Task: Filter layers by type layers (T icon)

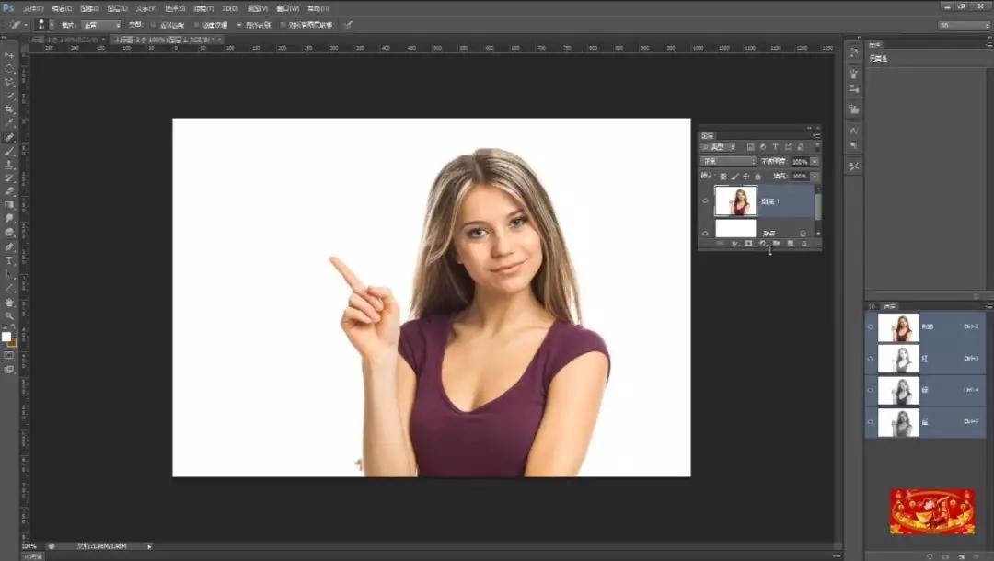Action: 775,147
